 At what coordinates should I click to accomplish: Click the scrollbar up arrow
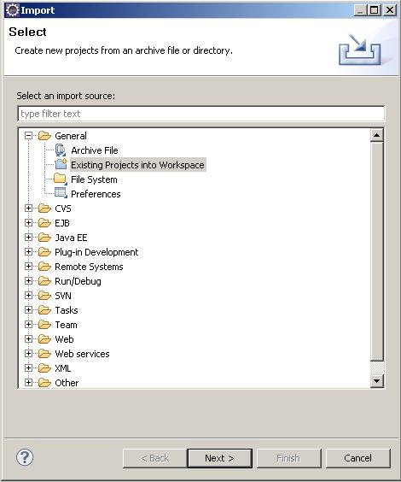click(376, 135)
